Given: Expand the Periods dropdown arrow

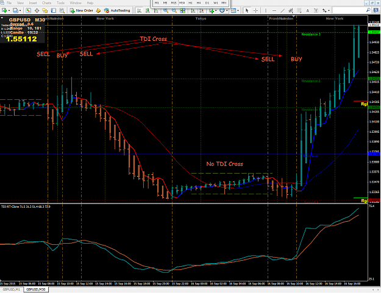Looking at the screenshot, I should [x=227, y=10].
